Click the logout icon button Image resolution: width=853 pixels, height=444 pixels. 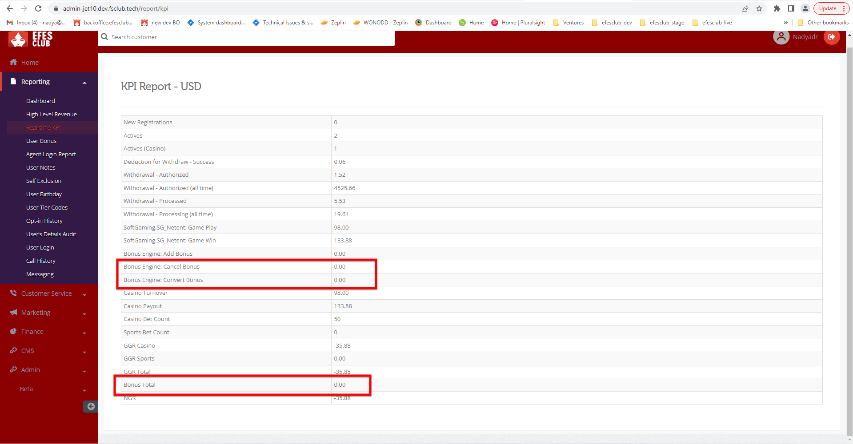click(832, 37)
